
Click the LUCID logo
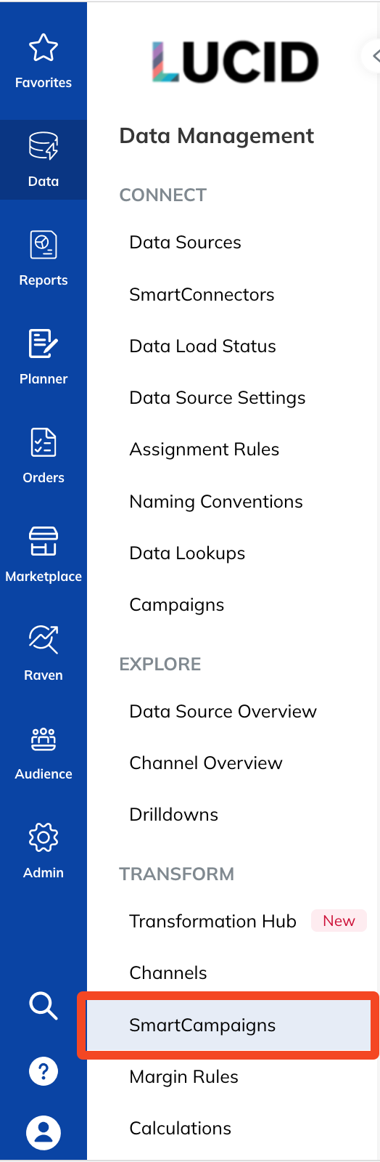click(x=236, y=62)
